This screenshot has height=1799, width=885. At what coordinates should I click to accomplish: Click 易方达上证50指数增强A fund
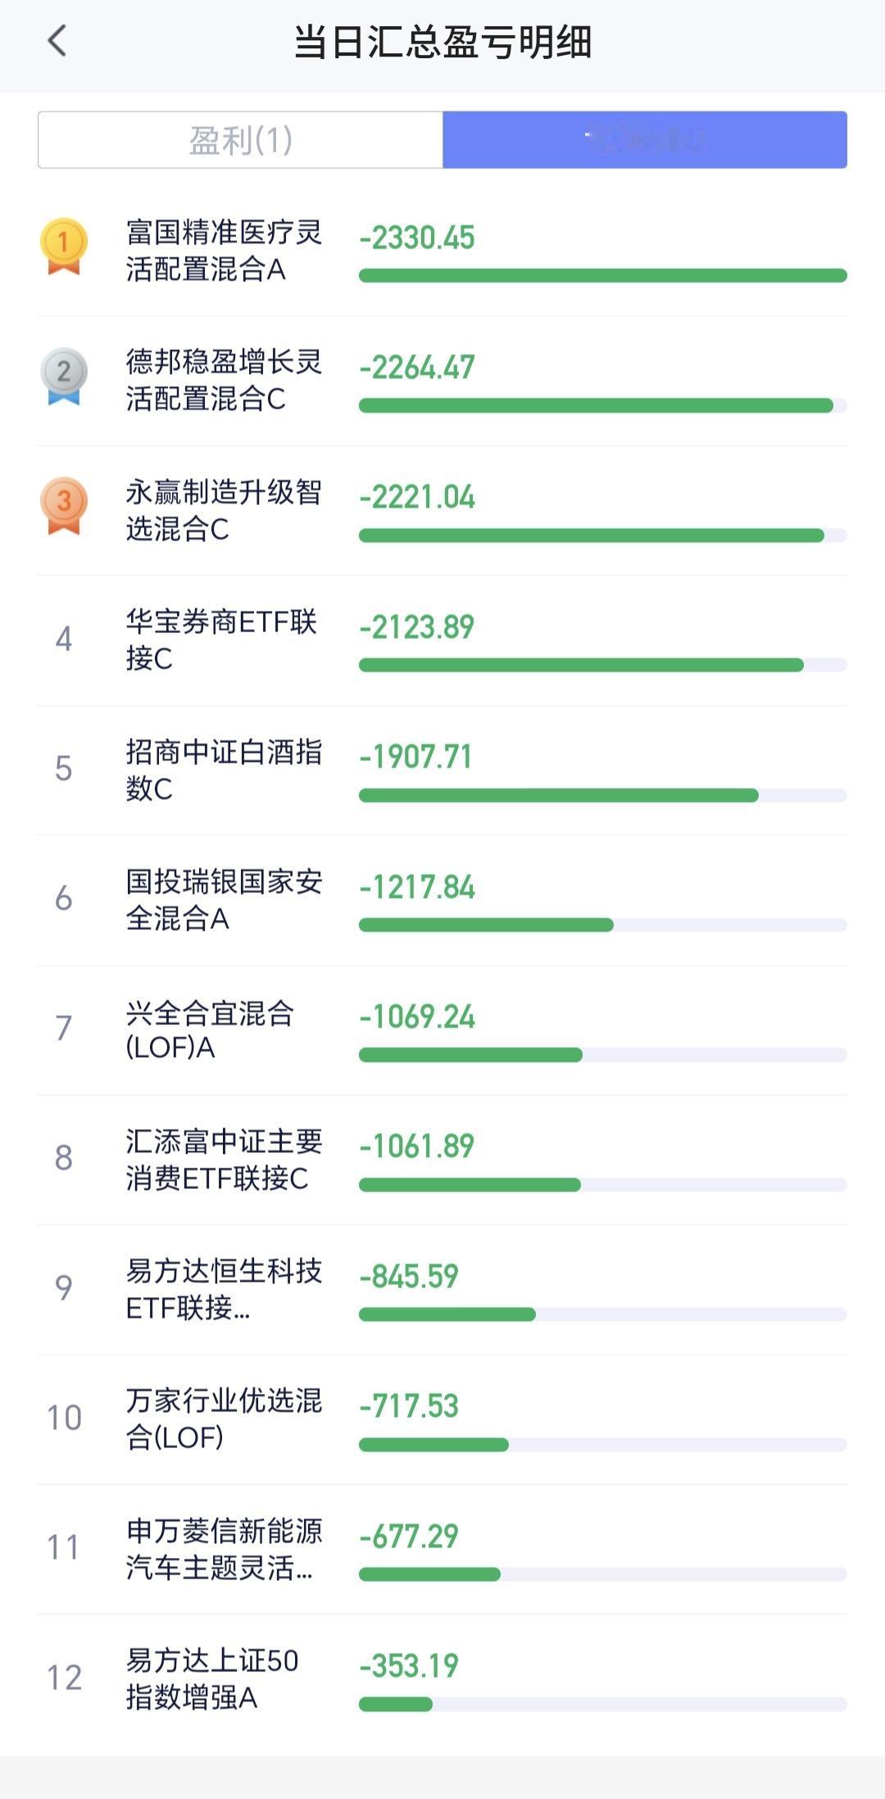pos(442,1679)
